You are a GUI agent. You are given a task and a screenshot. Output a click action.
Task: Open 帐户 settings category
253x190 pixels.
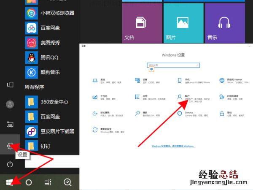[x=193, y=98]
